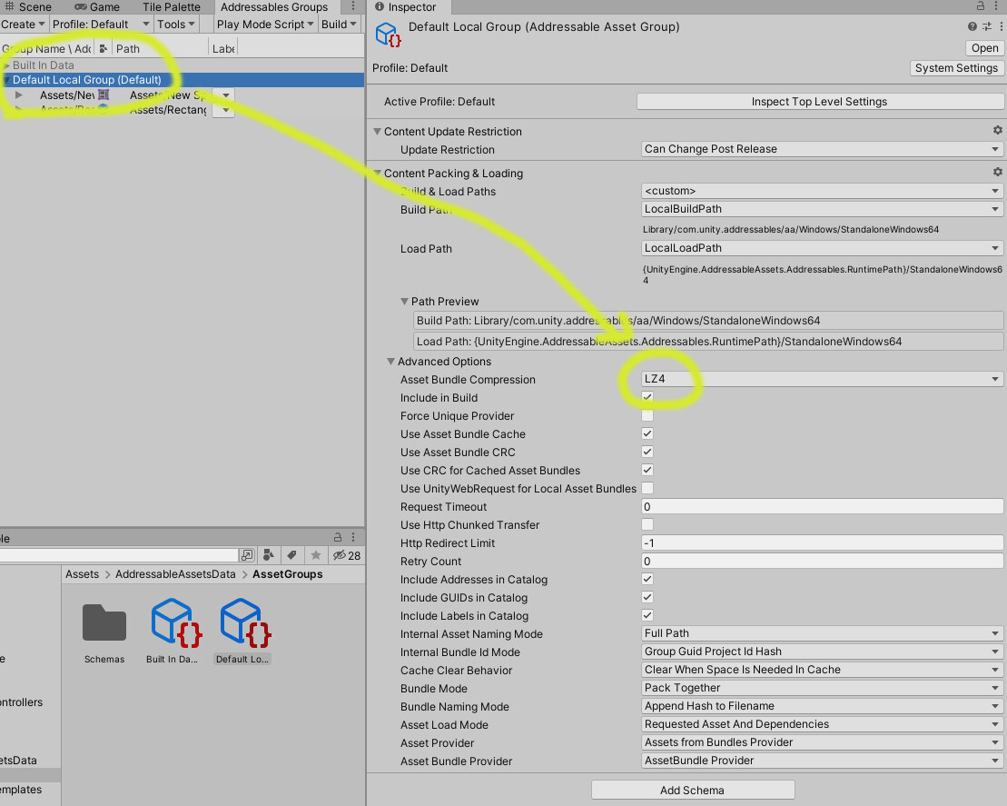This screenshot has width=1007, height=806.
Task: Toggle Include in Build checkbox
Action: 647,397
